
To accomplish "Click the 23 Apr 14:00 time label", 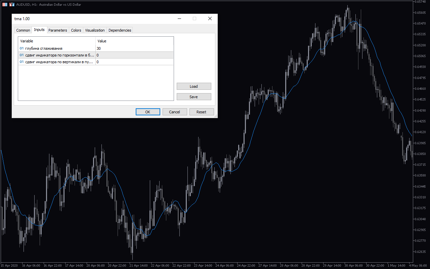I will (202, 265).
